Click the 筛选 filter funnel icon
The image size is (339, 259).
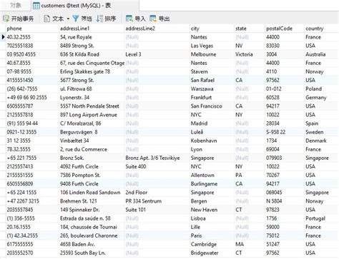[76, 19]
